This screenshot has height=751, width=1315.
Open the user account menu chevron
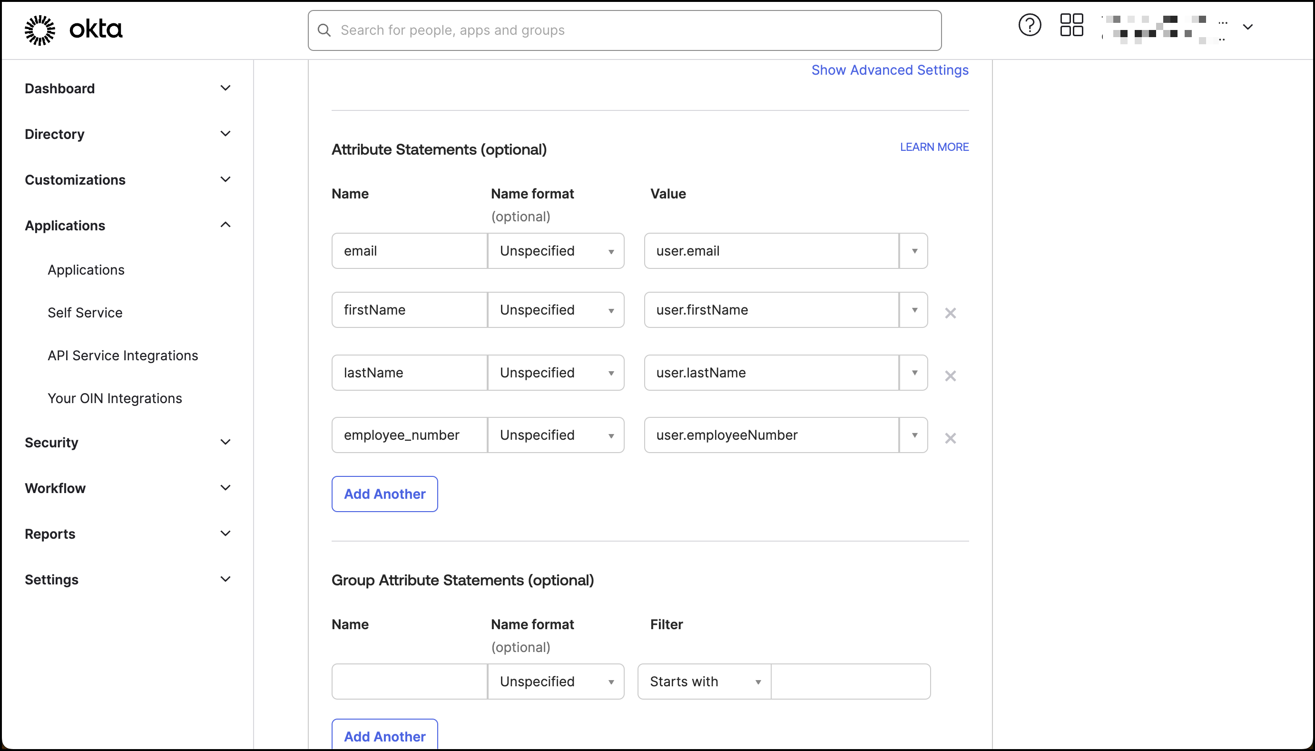(1247, 27)
